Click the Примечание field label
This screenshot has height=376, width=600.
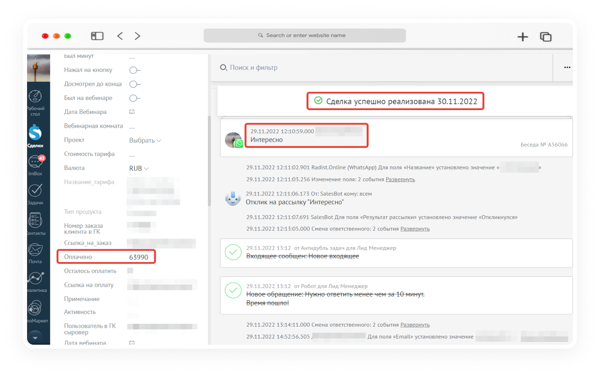(x=82, y=299)
